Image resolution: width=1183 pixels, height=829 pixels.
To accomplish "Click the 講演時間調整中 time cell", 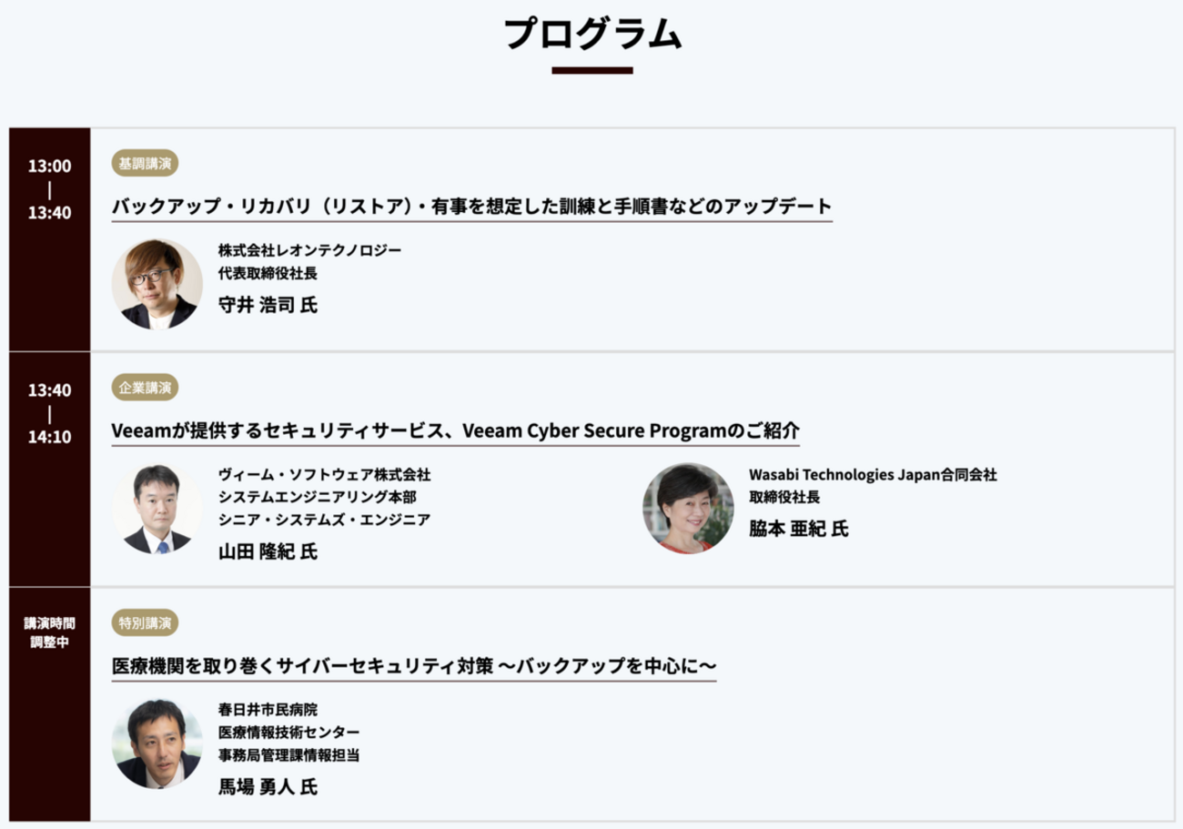I will pos(49,632).
